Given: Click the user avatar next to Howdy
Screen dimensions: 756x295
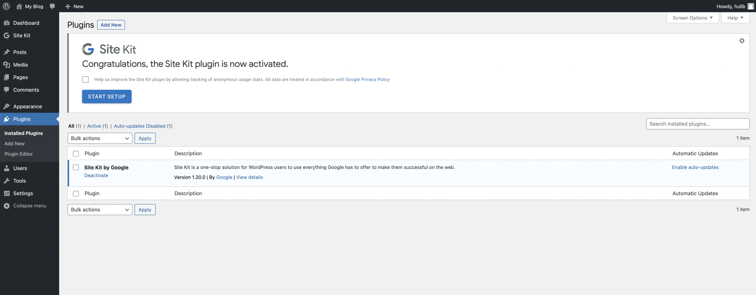Looking at the screenshot, I should (x=750, y=6).
